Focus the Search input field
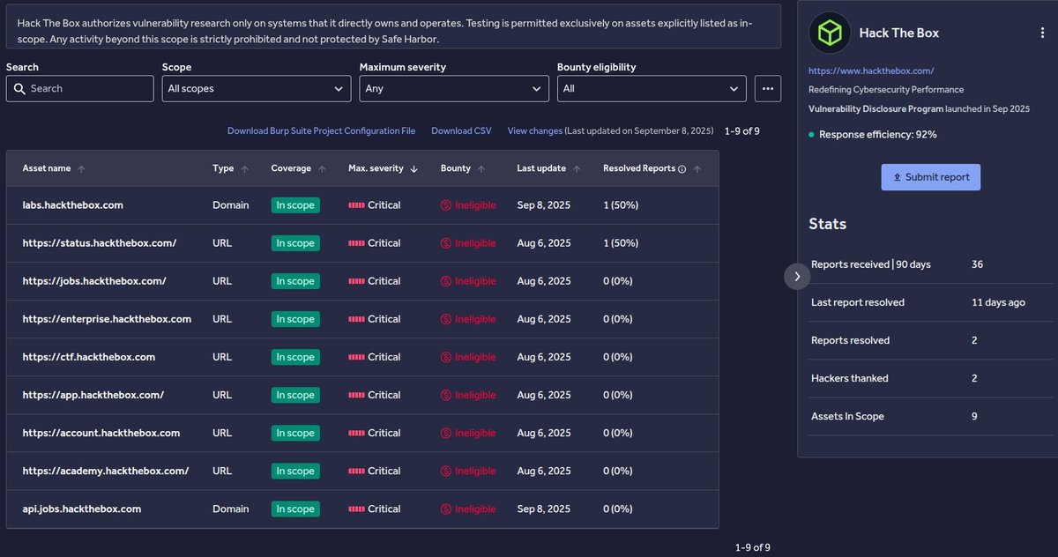Viewport: 1058px width, 557px height. [x=80, y=89]
